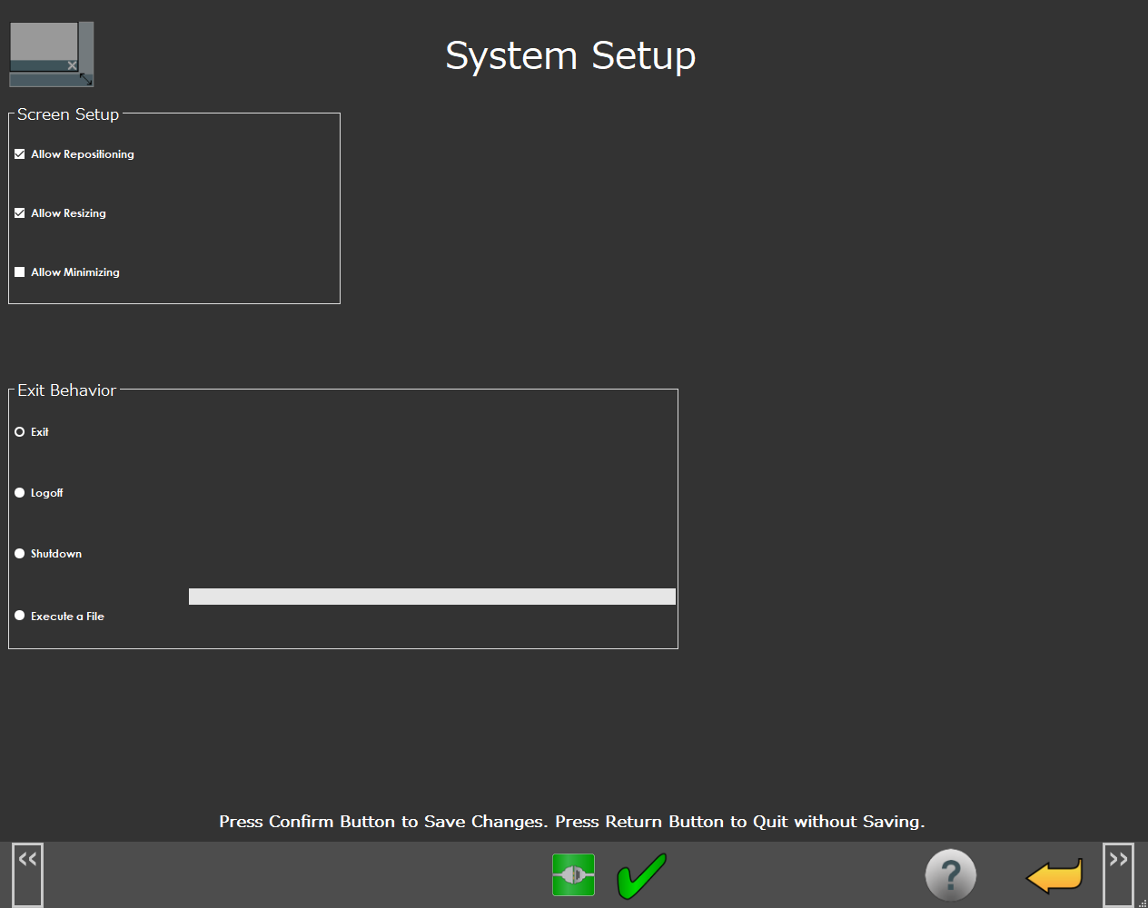Disable the Allow Repositioning checkbox
This screenshot has height=908, width=1148.
20,154
